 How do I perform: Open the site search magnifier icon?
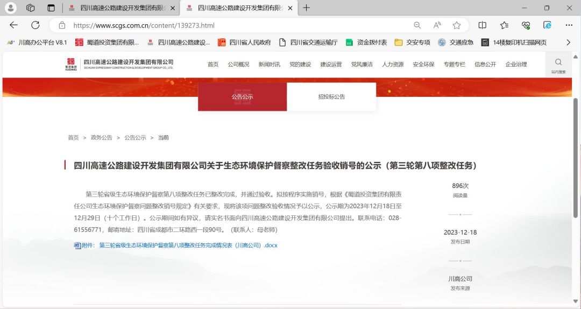[558, 62]
